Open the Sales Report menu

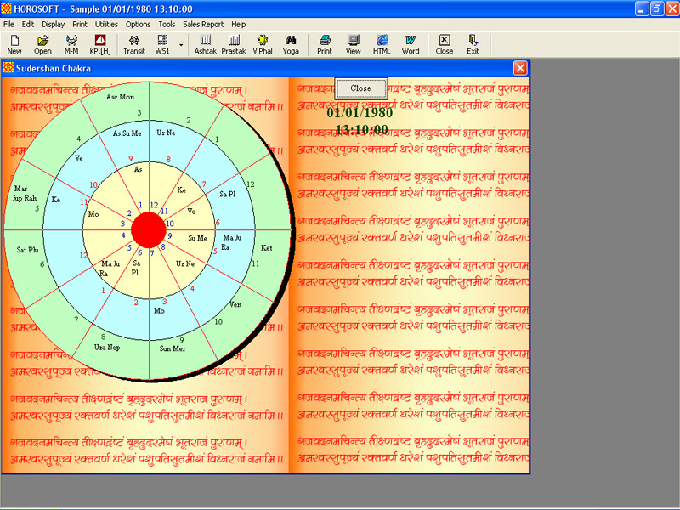click(203, 24)
